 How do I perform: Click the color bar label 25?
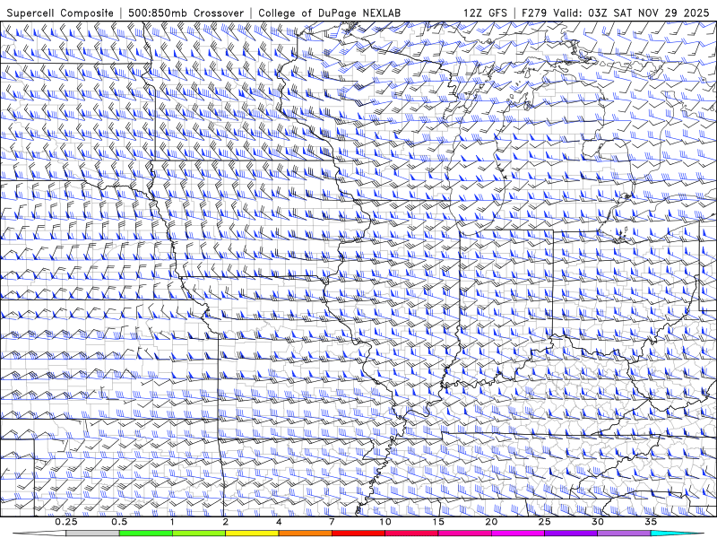545,522
